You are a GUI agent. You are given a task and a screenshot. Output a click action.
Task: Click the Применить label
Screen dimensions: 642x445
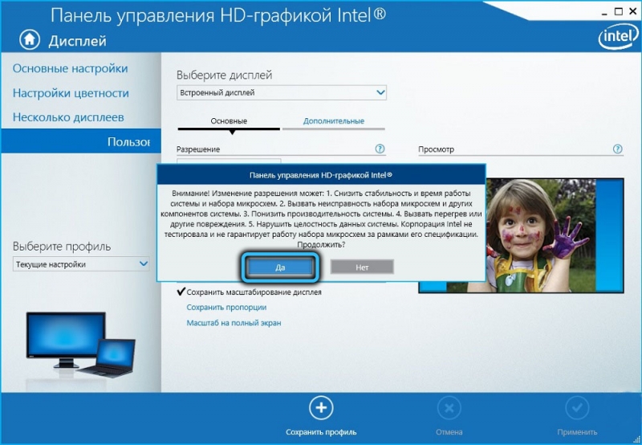[577, 432]
